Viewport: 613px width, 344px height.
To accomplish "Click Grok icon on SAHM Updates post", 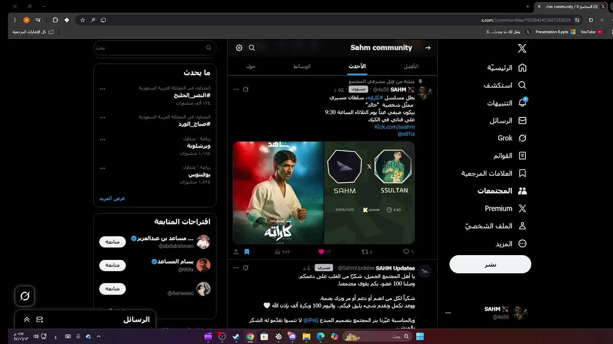I will [246, 268].
